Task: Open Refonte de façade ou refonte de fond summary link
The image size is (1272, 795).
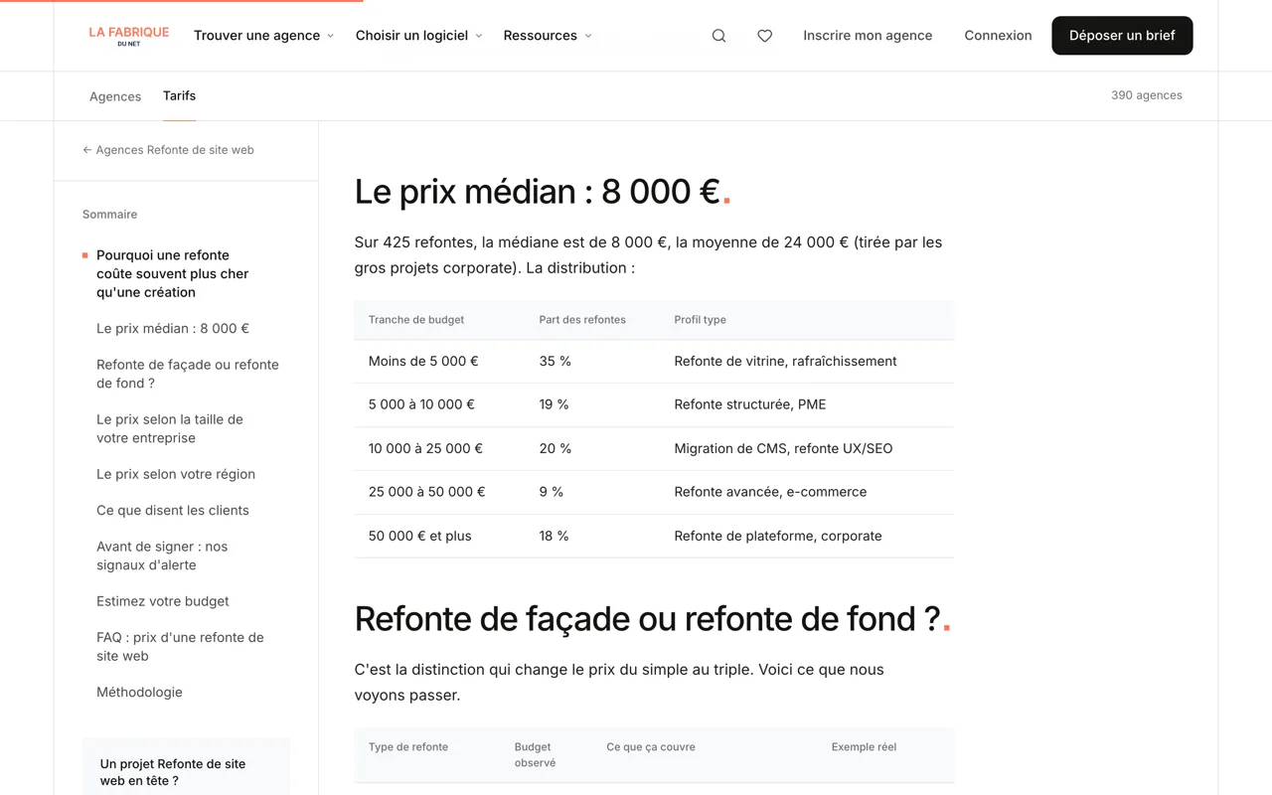Action: [188, 374]
